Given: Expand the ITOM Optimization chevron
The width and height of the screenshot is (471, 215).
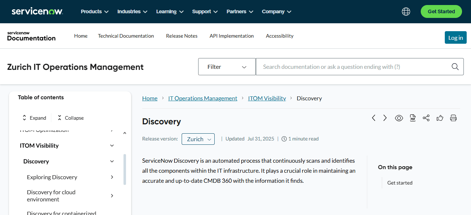Looking at the screenshot, I should [x=112, y=130].
